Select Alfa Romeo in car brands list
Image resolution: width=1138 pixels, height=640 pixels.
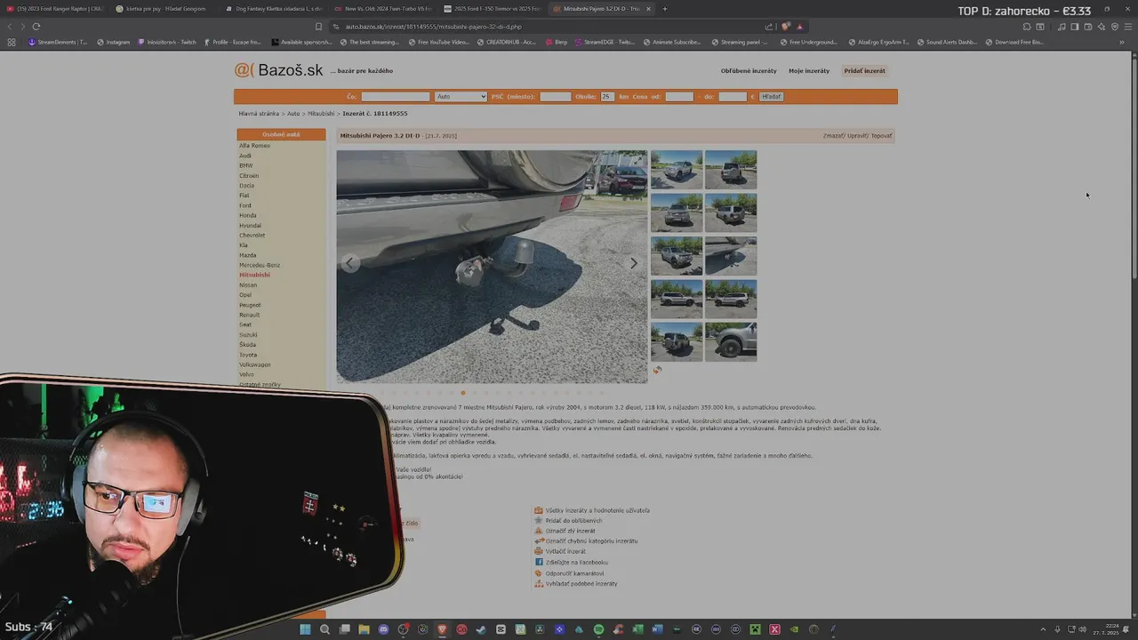pos(254,146)
